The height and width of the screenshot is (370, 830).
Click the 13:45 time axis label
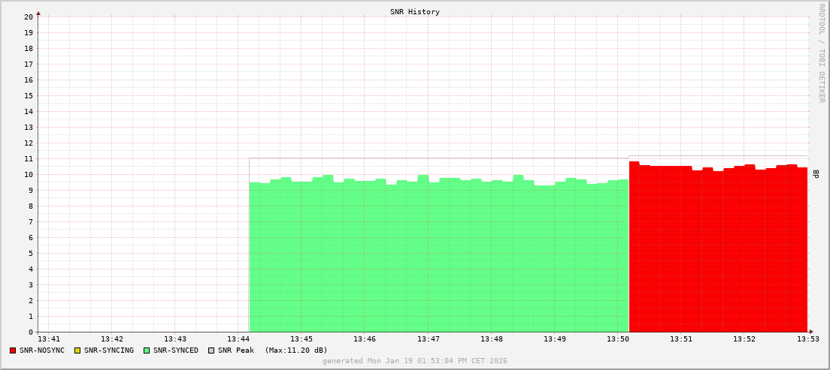[x=301, y=339]
